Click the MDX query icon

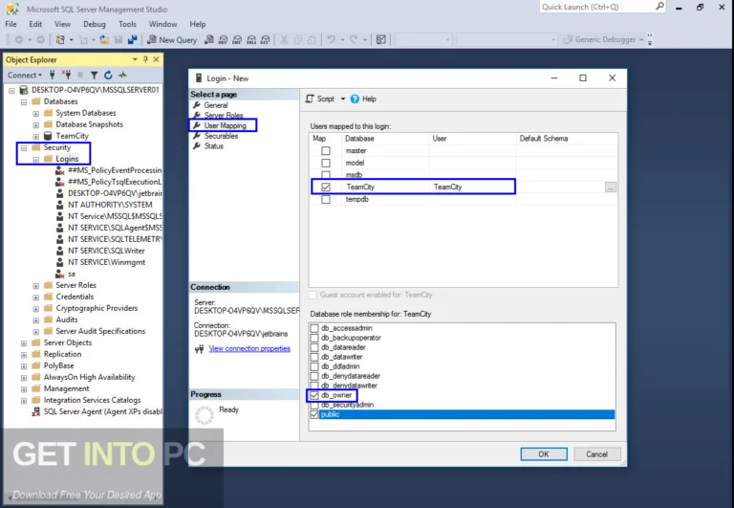224,40
